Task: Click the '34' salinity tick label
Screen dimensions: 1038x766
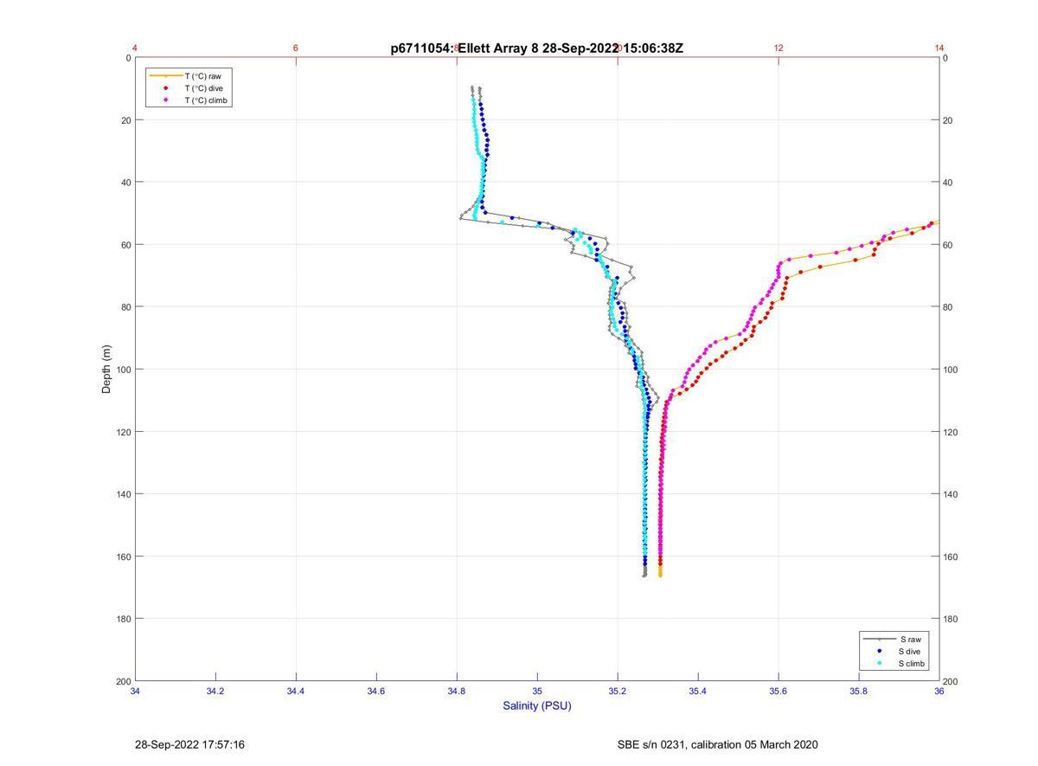Action: click(135, 691)
